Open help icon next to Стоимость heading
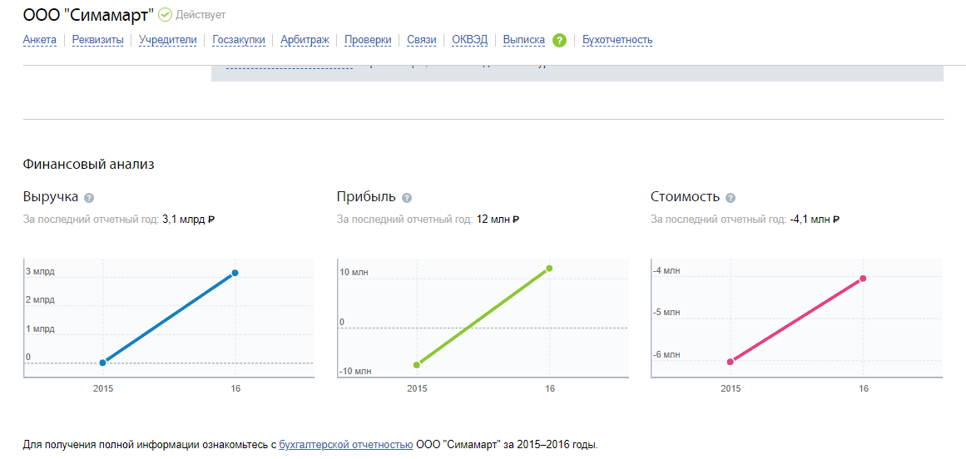This screenshot has height=459, width=966. point(730,198)
